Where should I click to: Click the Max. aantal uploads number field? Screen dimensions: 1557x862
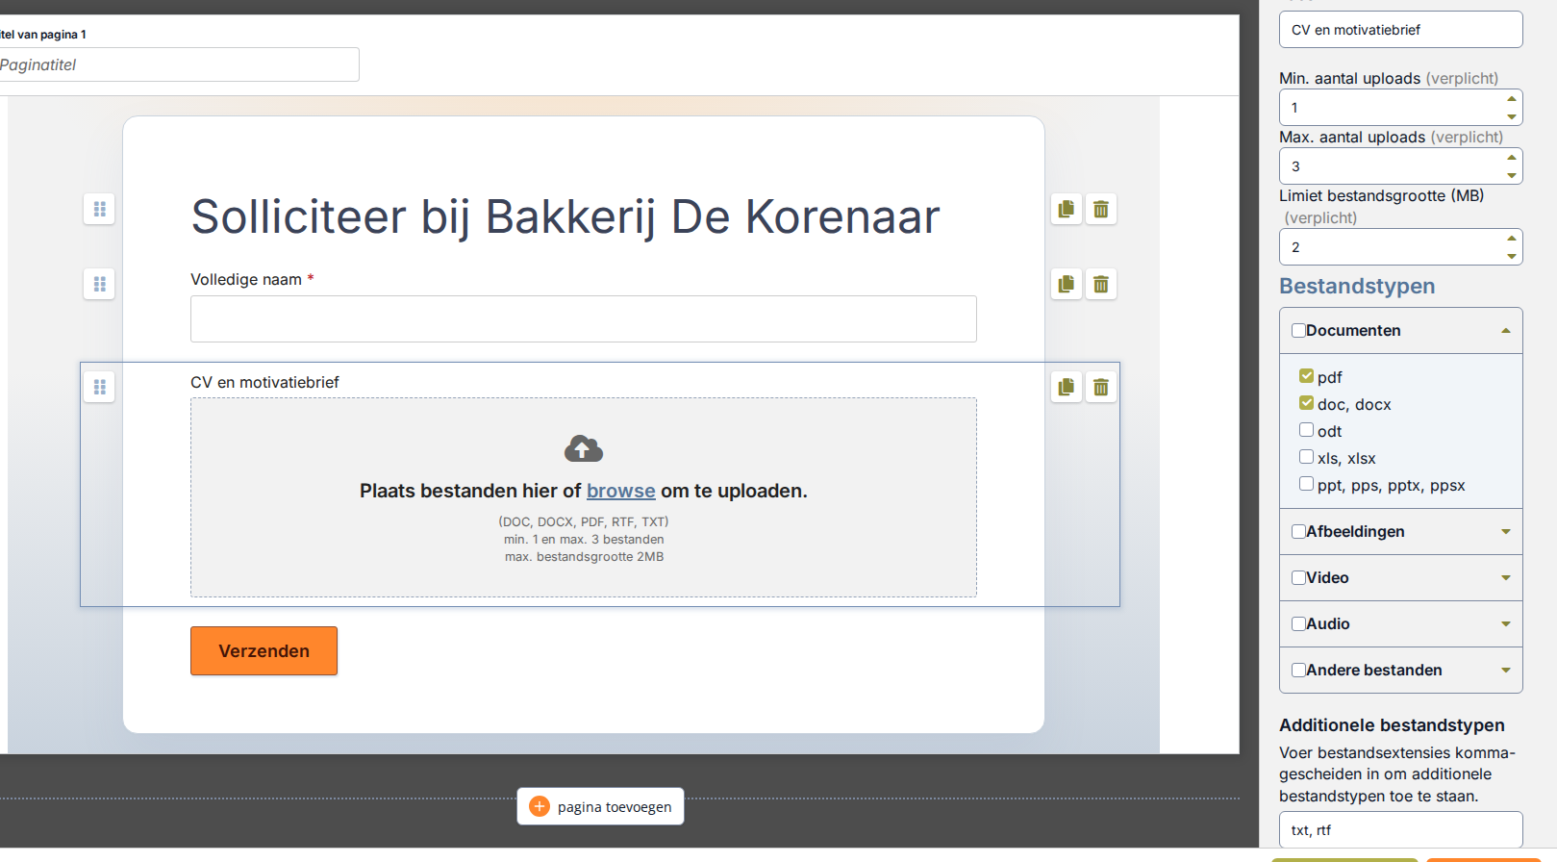coord(1400,165)
